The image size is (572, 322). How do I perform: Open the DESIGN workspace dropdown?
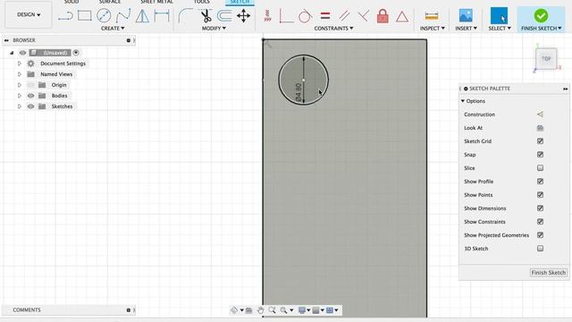29,14
